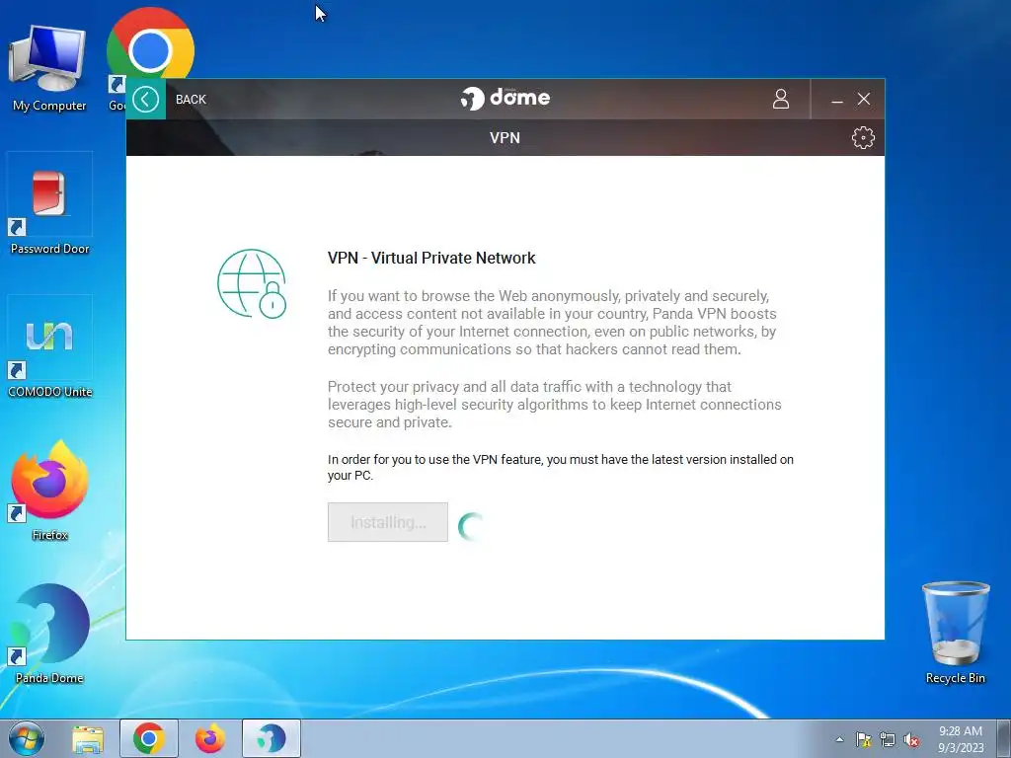This screenshot has width=1011, height=758.
Task: Open Firefox from the taskbar
Action: pyautogui.click(x=210, y=738)
